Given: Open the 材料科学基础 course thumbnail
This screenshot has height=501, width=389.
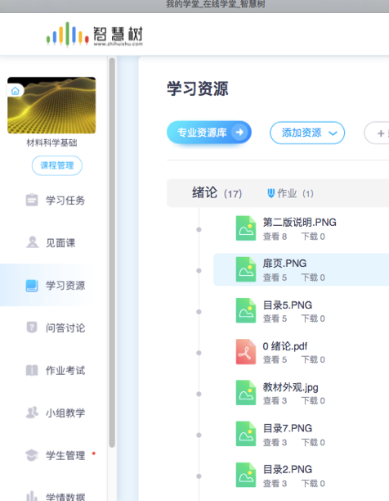Looking at the screenshot, I should click(51, 105).
